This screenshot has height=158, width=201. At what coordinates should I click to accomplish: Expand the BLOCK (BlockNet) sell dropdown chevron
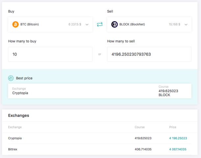(x=186, y=24)
